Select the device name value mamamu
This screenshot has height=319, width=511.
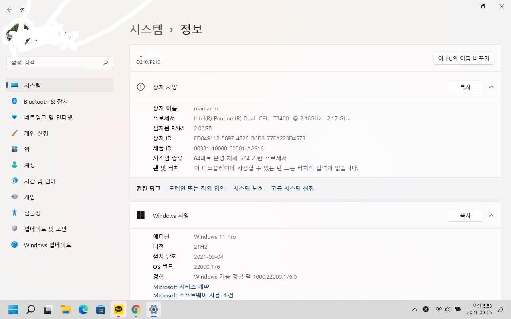pyautogui.click(x=206, y=108)
